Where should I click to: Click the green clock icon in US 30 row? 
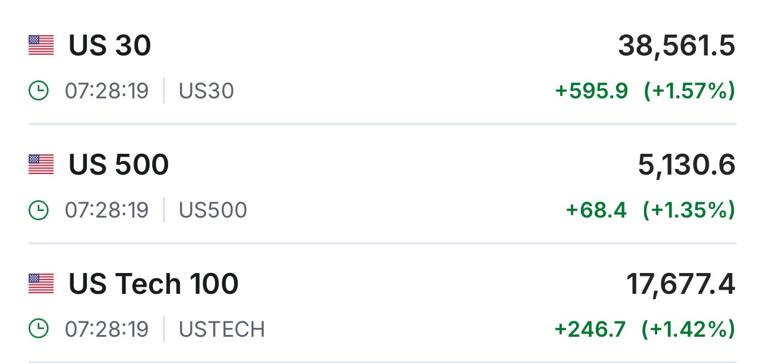(39, 91)
